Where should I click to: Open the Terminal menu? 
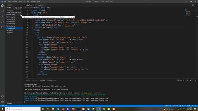pyautogui.click(x=33, y=2)
